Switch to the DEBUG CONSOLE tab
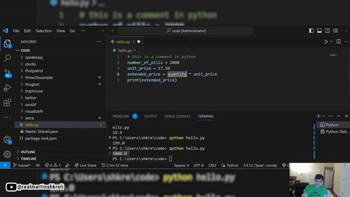Image resolution: width=350 pixels, height=197 pixels. click(177, 116)
